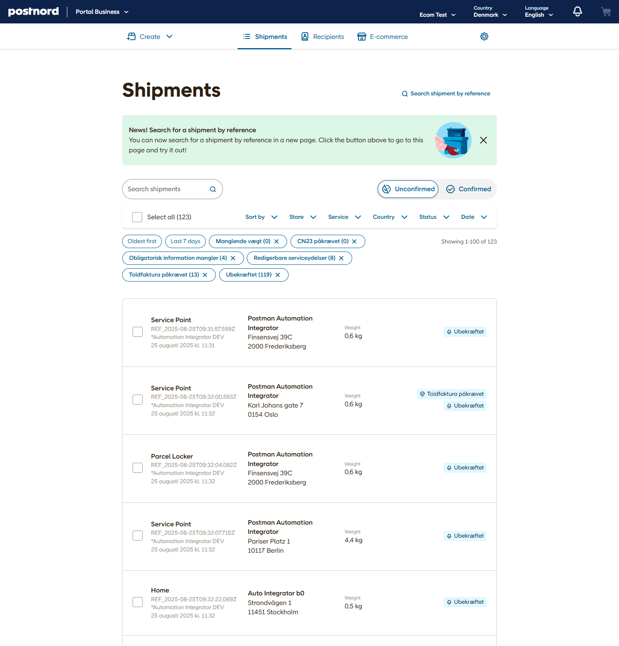Image resolution: width=619 pixels, height=646 pixels.
Task: Remove Ubekræftet (119) filter chip
Action: (x=278, y=275)
